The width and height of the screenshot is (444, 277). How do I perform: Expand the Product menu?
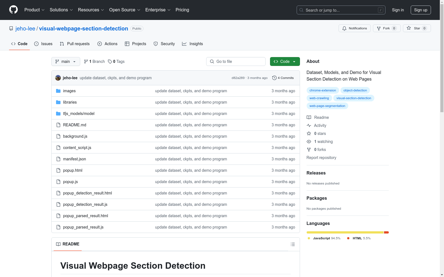point(34,10)
